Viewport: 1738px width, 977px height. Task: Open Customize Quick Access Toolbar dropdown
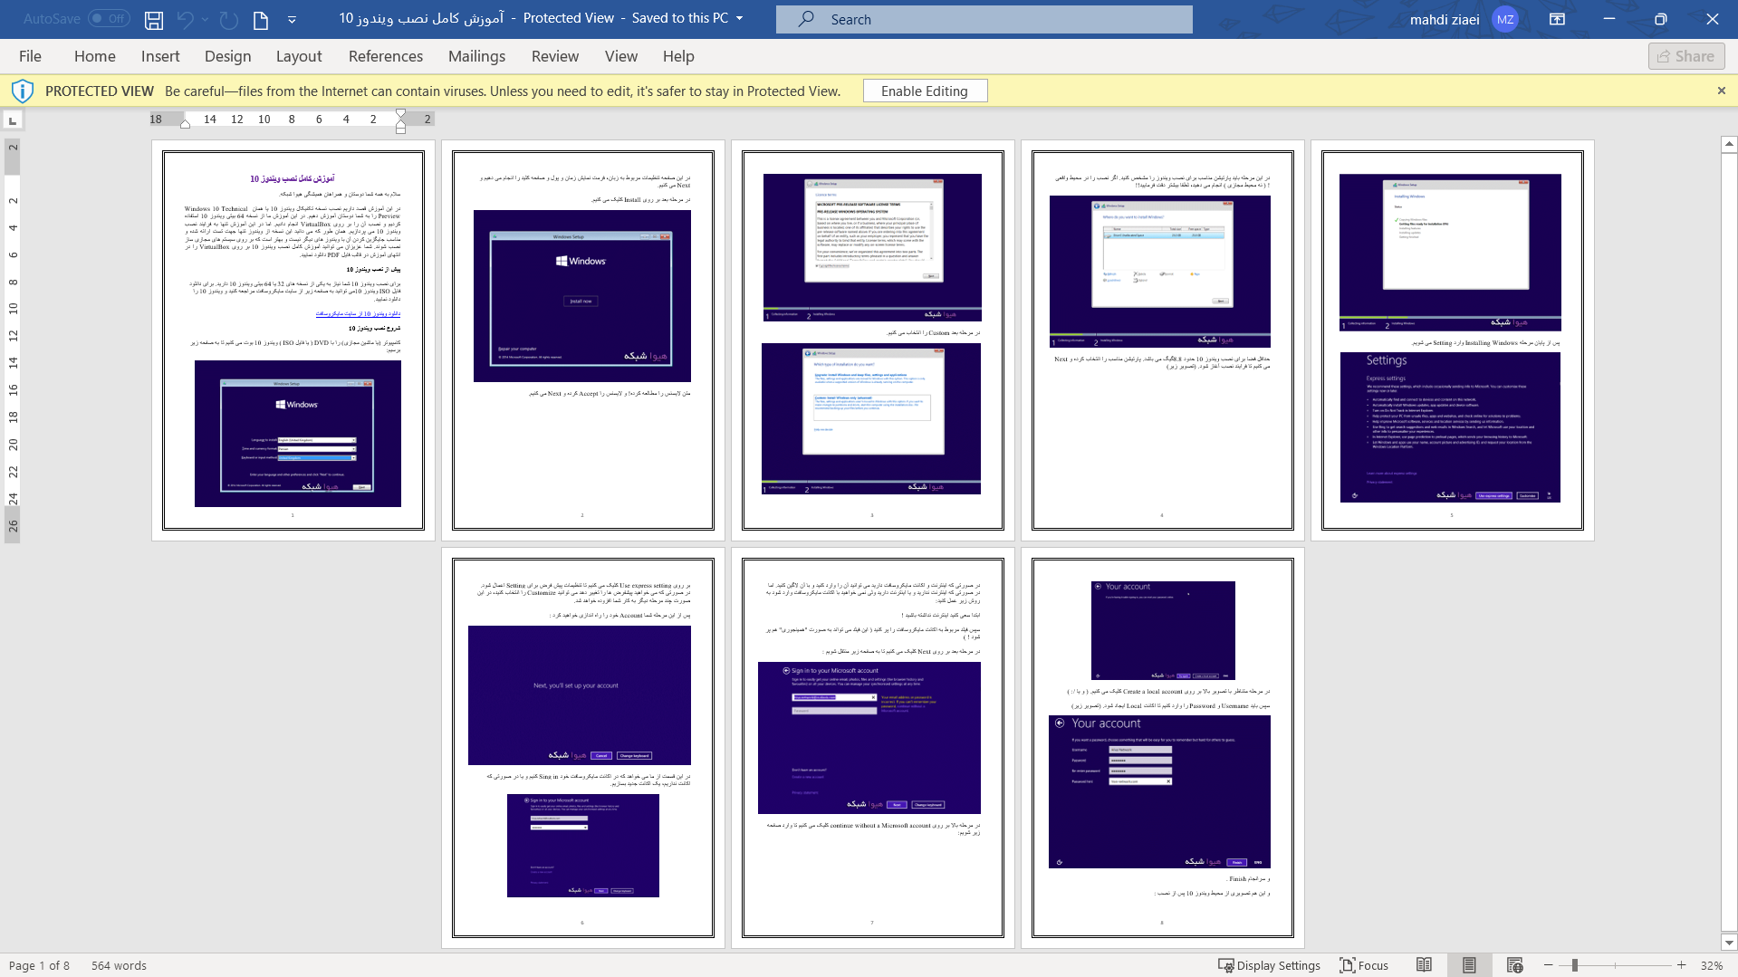click(292, 19)
